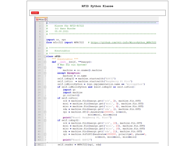195x146 pixels.
Task: Click the red Zurück button
Action: (35, 13)
